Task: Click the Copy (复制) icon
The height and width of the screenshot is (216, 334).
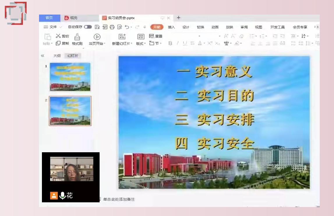Action: pos(58,43)
